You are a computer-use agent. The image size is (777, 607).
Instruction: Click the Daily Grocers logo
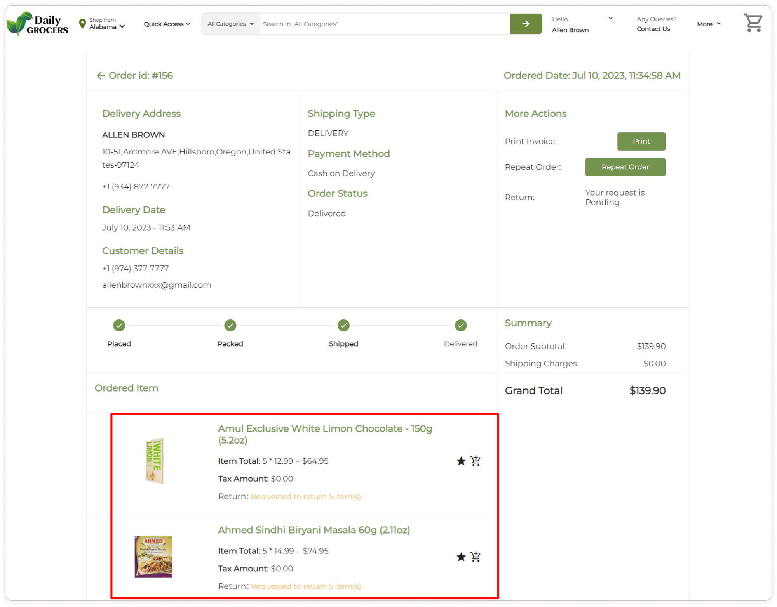tap(37, 24)
